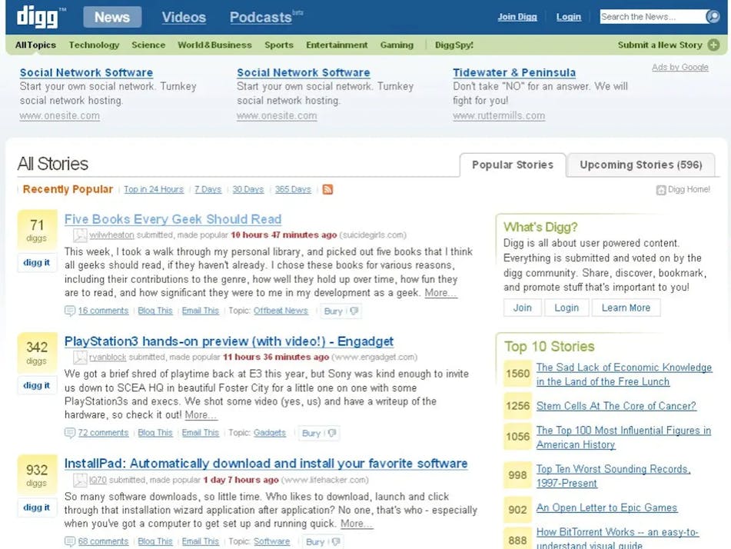The width and height of the screenshot is (731, 549).
Task: Click the Digg Home icon
Action: coord(660,190)
